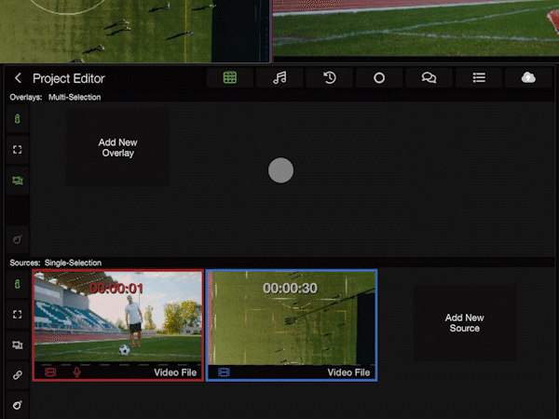Toggle the green Overlays multi-selection icon
The height and width of the screenshot is (419, 559).
[17, 180]
